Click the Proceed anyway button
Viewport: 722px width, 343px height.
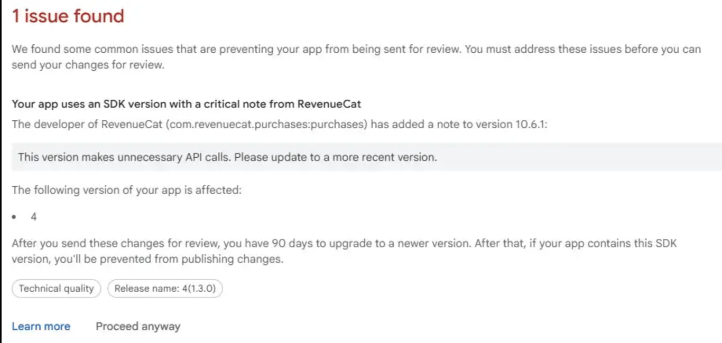pyautogui.click(x=138, y=327)
